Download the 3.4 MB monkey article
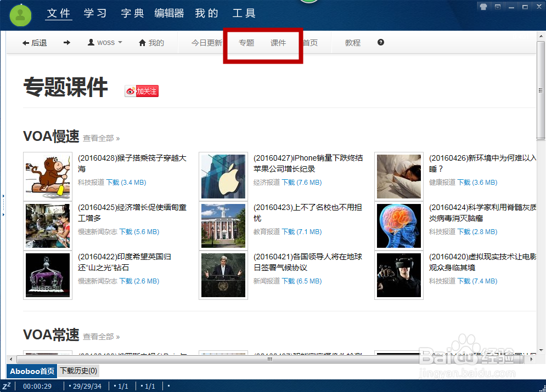 pos(126,182)
